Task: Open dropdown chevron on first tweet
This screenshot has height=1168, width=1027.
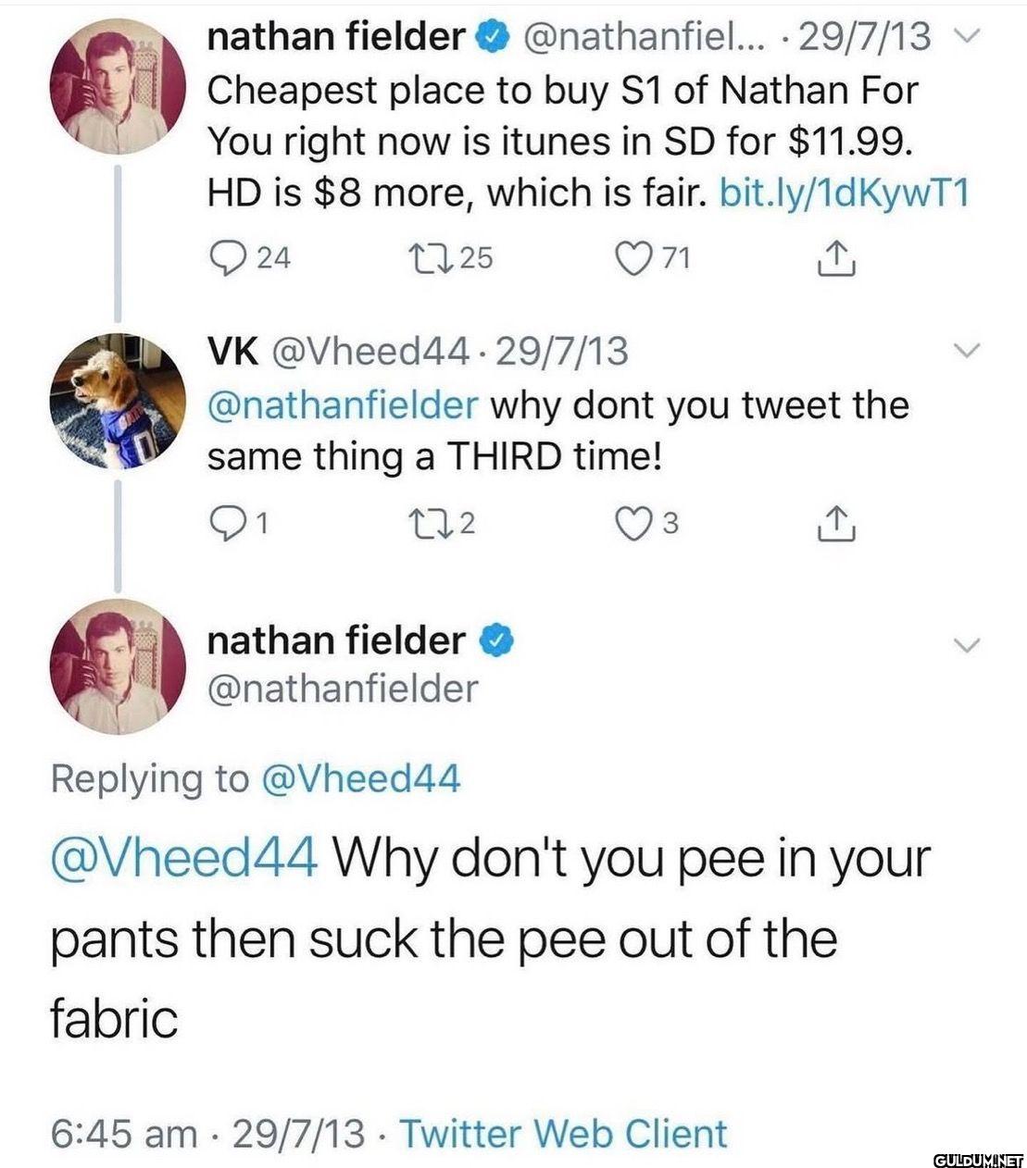Action: point(966,37)
